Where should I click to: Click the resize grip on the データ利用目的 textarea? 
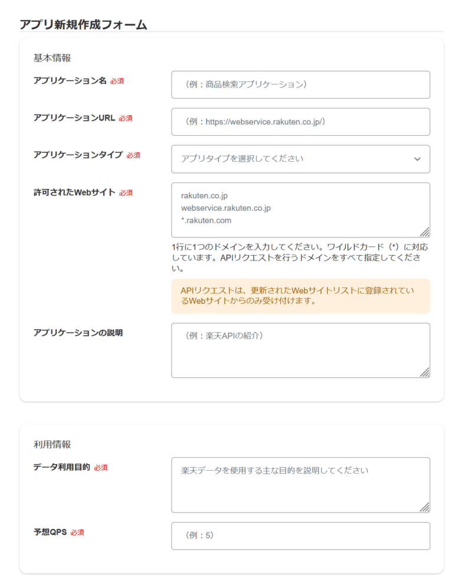click(425, 507)
